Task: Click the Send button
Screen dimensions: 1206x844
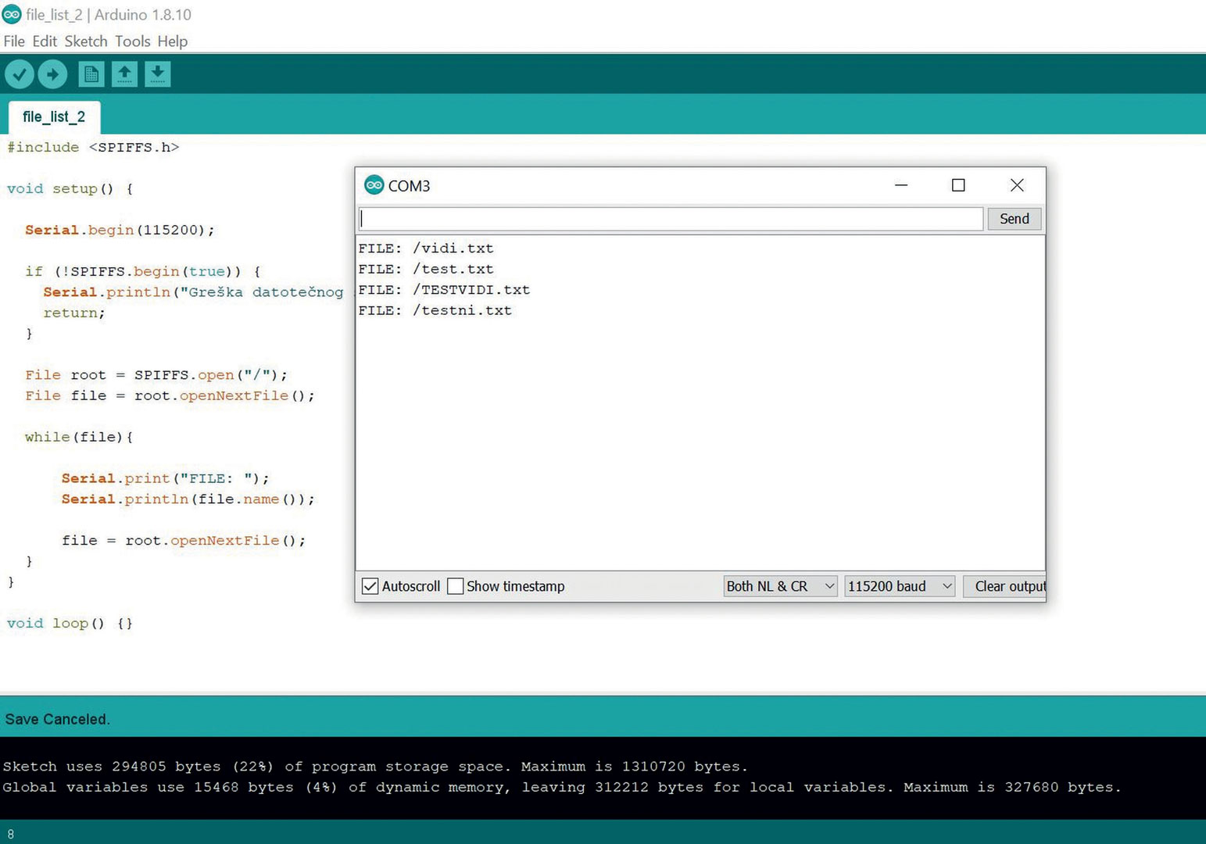Action: (1014, 219)
